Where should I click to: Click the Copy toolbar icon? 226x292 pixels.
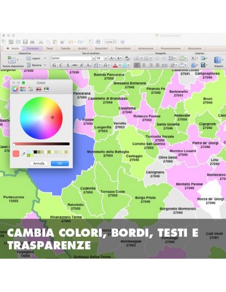[x=48, y=42]
